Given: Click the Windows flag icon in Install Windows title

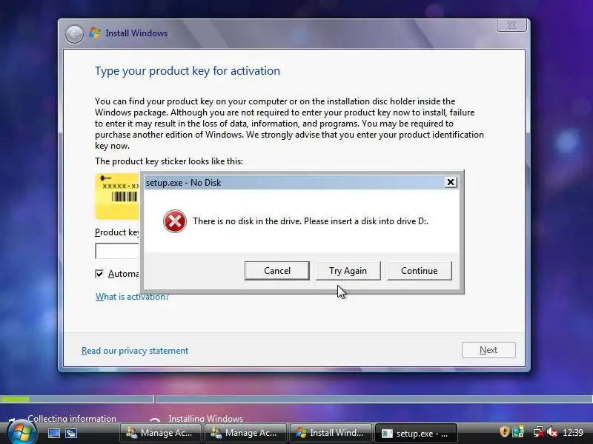Looking at the screenshot, I should (95, 33).
